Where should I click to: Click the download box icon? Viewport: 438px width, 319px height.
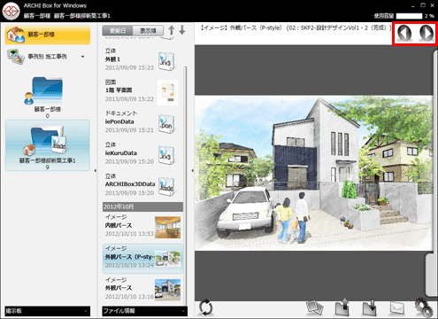[x=369, y=307]
